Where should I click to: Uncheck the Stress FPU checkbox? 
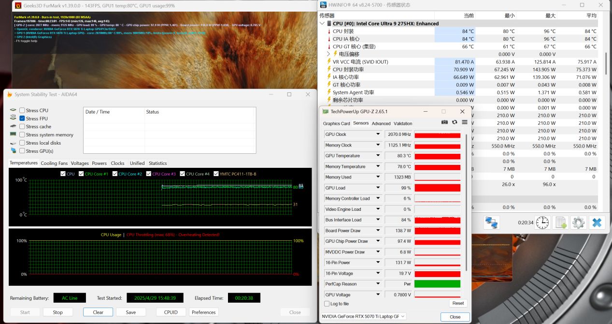point(22,118)
